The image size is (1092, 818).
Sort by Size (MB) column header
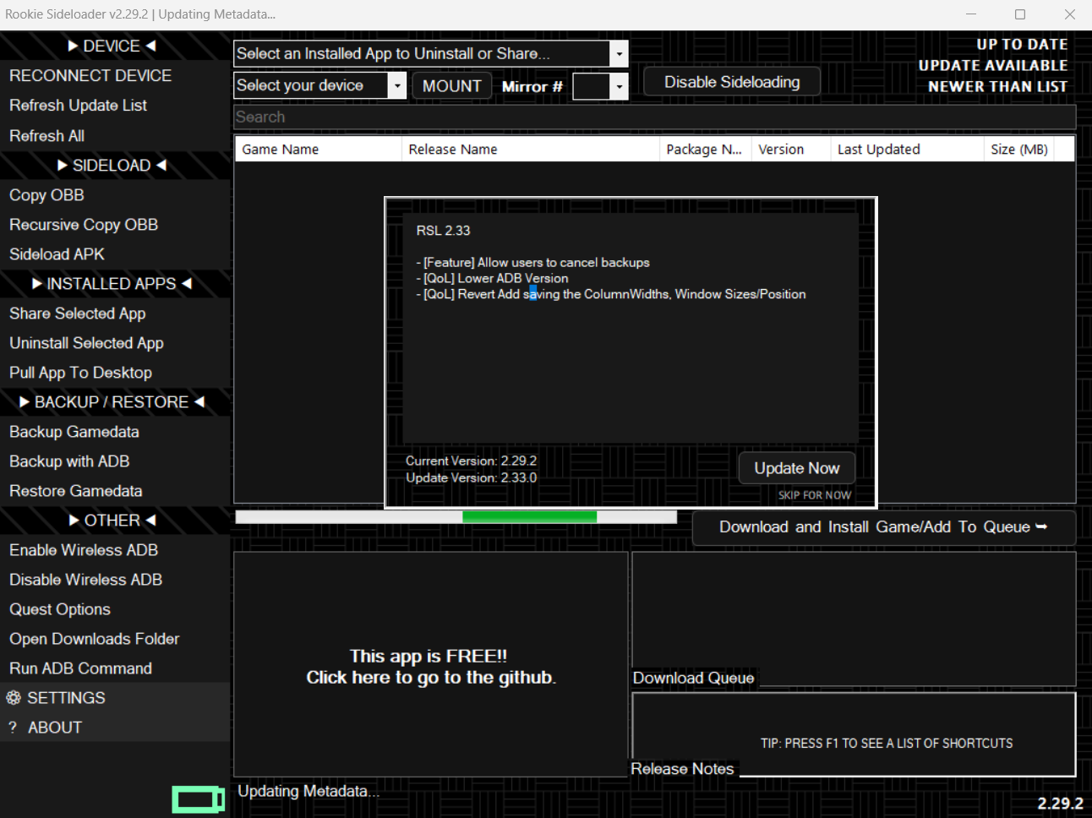1019,150
